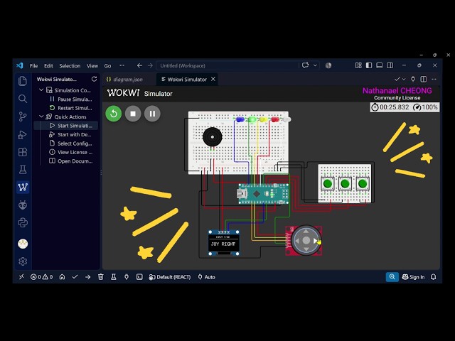Open the Accounts avatar menu
This screenshot has width=455, height=341.
23,244
